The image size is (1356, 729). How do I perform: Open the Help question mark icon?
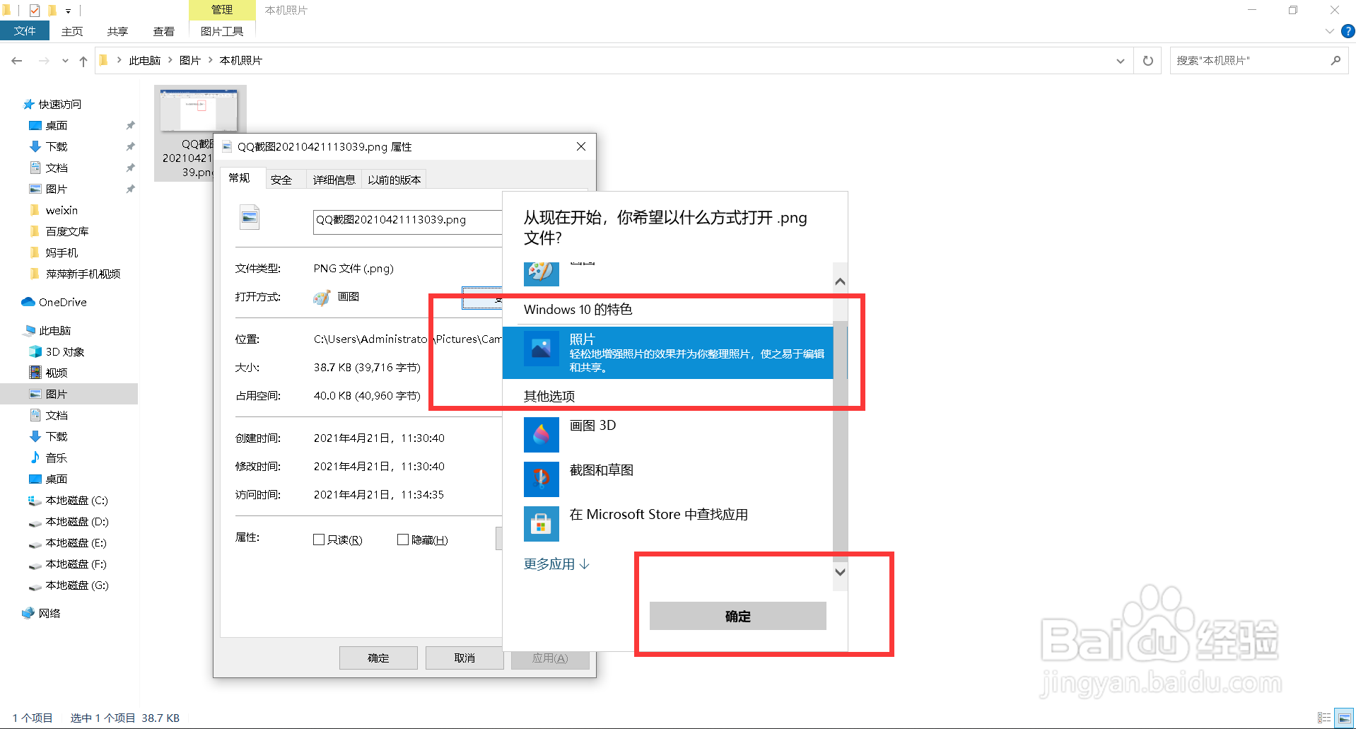(x=1348, y=31)
